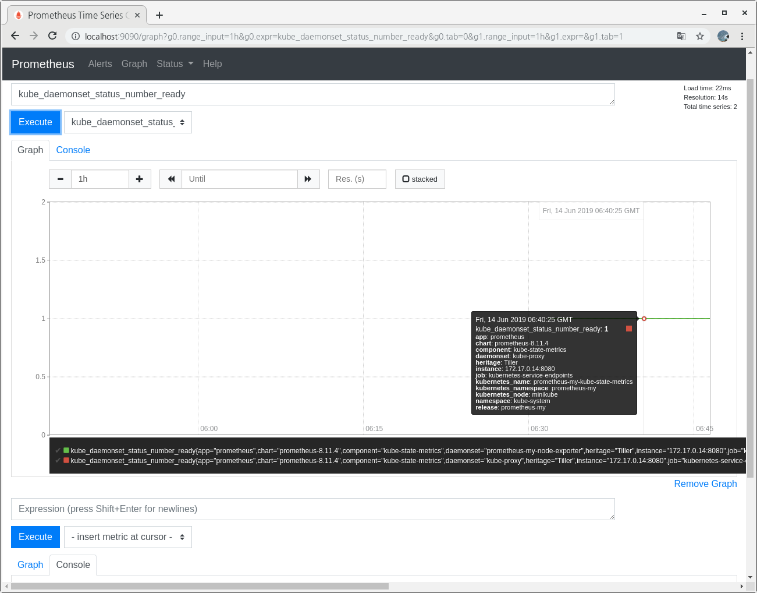Go back to the previous browser page
Screen dimensions: 757x593
click(15, 36)
